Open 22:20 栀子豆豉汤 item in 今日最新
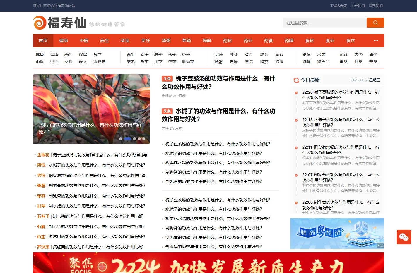Image resolution: width=417 pixels, height=273 pixels. (341, 95)
